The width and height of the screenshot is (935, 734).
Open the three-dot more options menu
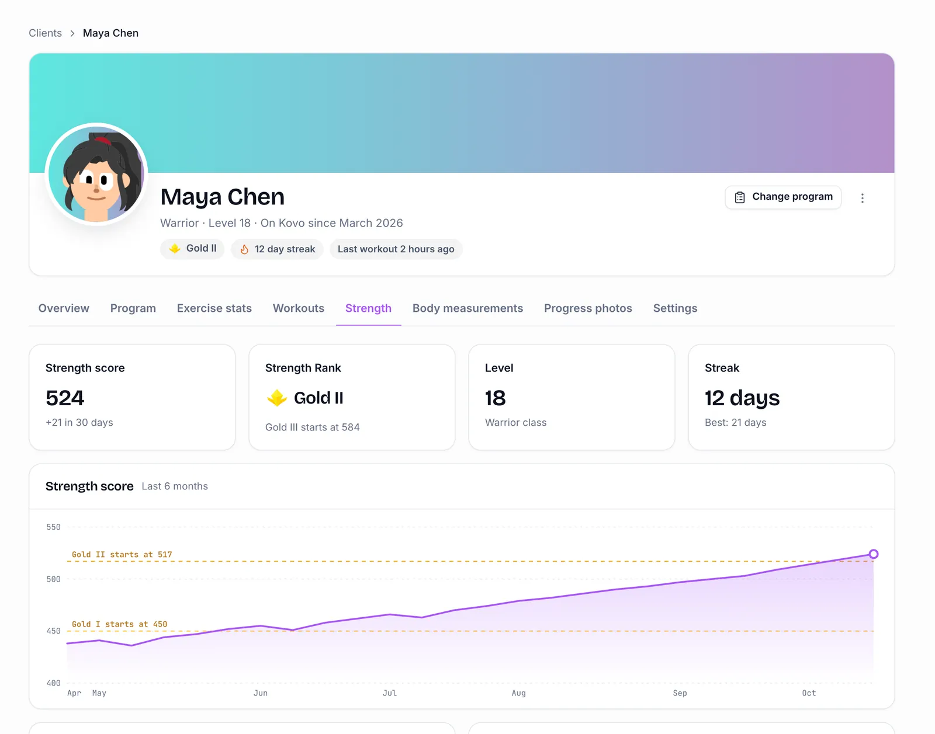click(x=863, y=198)
